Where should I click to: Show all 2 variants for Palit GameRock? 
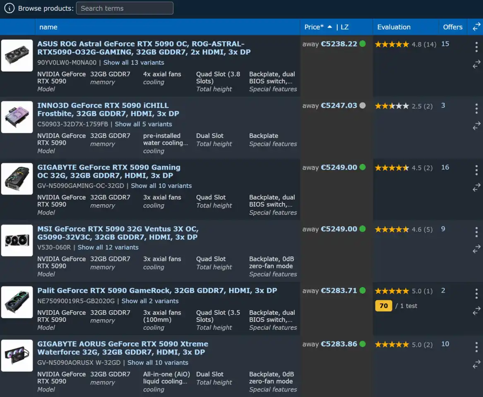click(150, 301)
